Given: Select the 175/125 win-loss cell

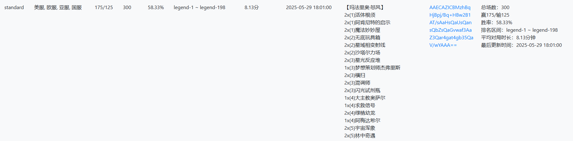Looking at the screenshot, I should click(x=104, y=8).
